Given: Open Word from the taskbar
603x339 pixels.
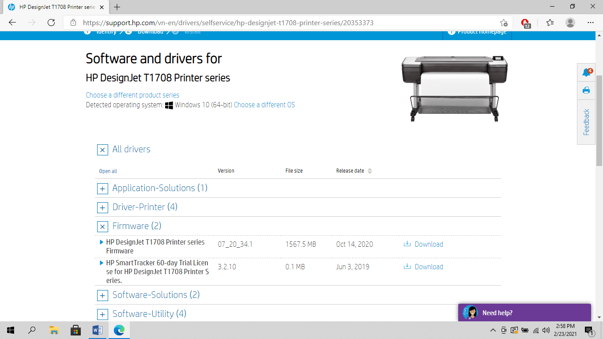Looking at the screenshot, I should point(97,330).
